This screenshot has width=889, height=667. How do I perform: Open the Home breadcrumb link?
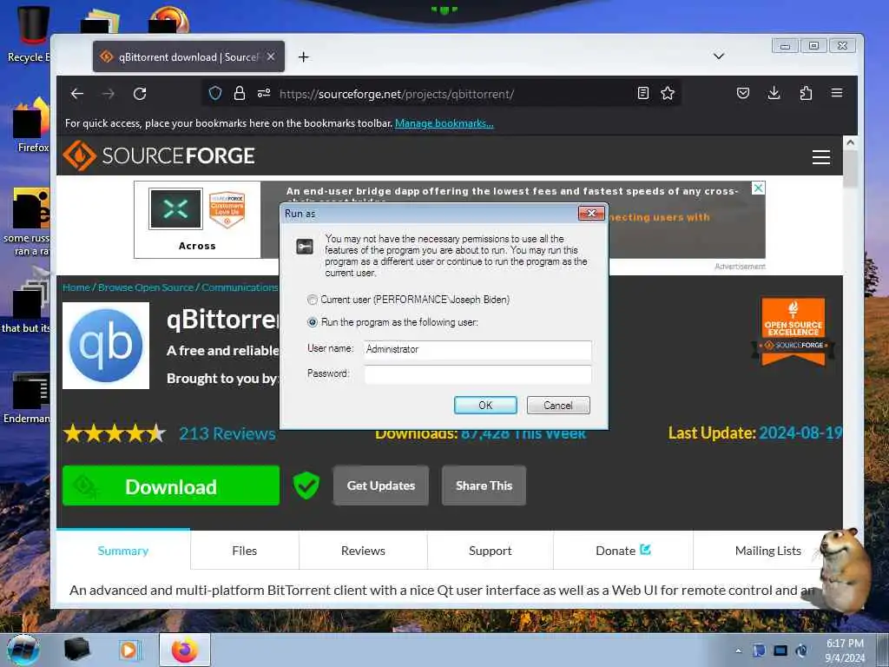(x=76, y=287)
